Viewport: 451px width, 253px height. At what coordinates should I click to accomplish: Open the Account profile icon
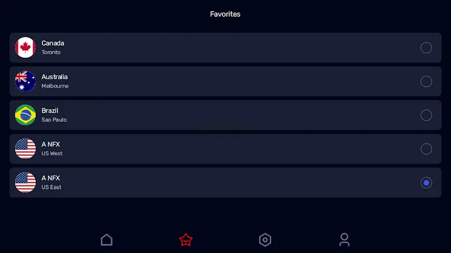[x=344, y=240]
